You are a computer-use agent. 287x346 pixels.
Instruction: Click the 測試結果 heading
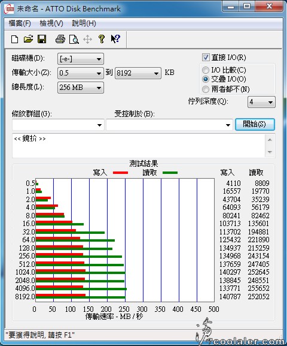(x=143, y=164)
